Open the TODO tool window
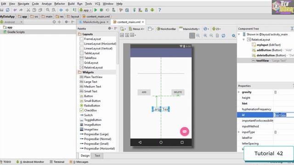This screenshot has height=165, width=294. point(6,162)
